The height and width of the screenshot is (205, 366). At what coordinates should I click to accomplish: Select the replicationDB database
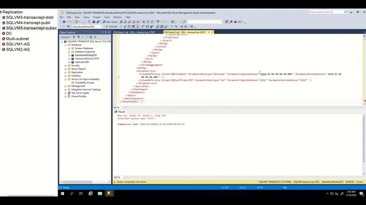(82, 62)
